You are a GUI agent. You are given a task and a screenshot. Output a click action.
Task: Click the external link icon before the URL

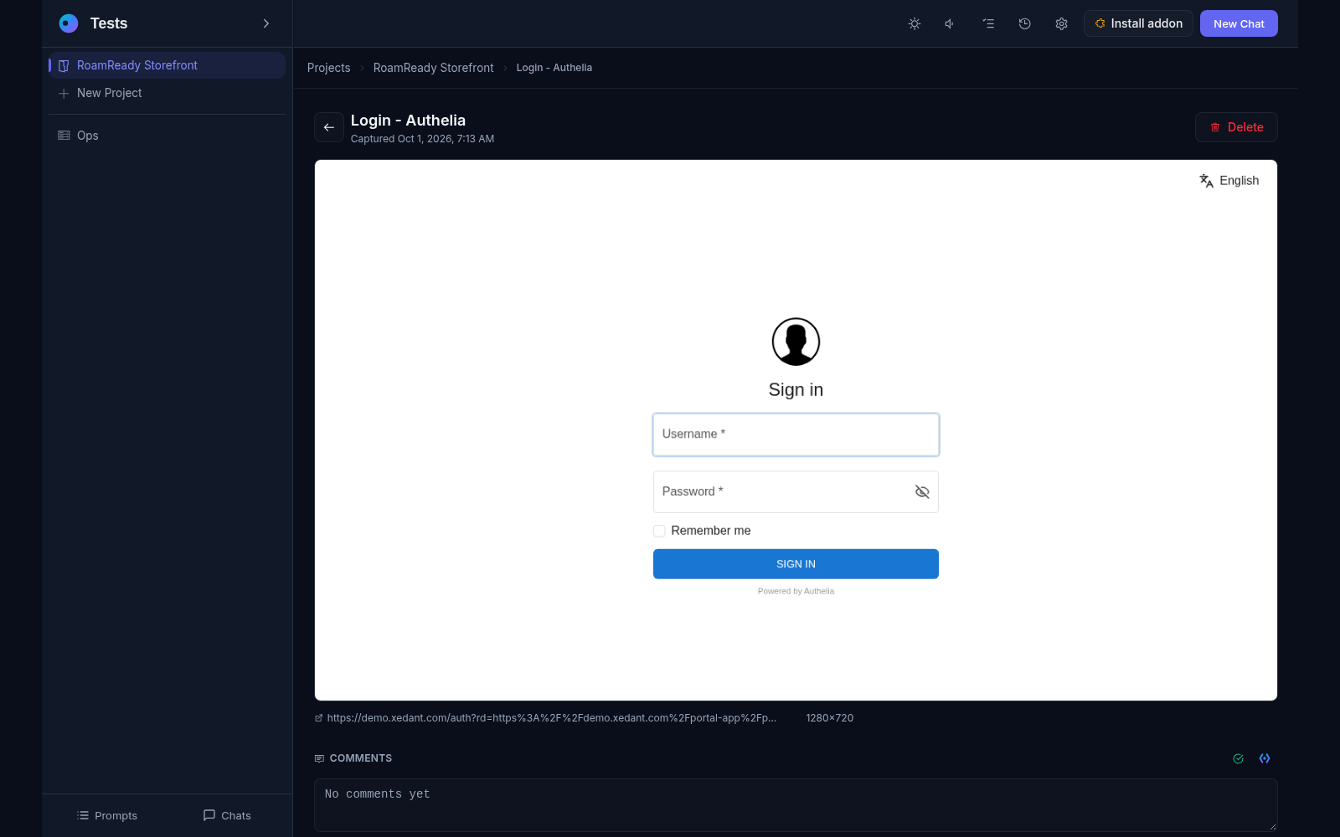click(318, 718)
